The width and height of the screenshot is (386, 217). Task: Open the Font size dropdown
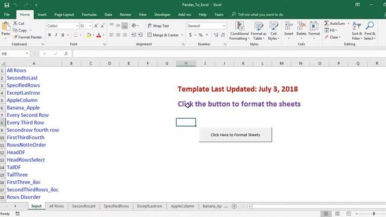click(90, 26)
